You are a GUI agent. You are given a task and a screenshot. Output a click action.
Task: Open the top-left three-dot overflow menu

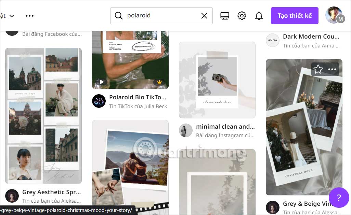[x=29, y=15]
